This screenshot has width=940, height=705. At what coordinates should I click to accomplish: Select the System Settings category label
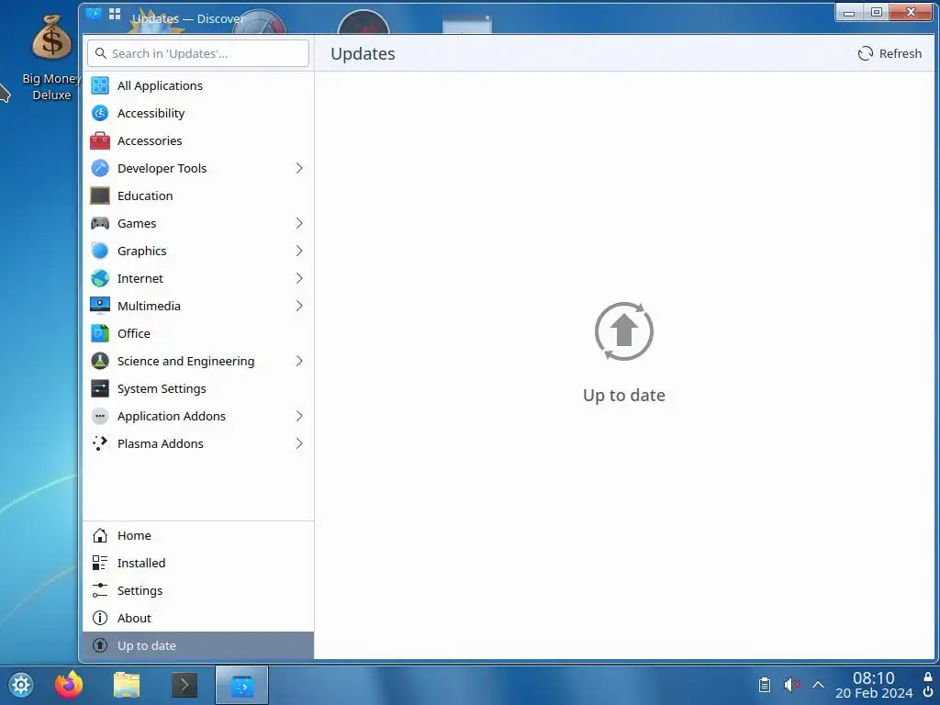pyautogui.click(x=162, y=388)
